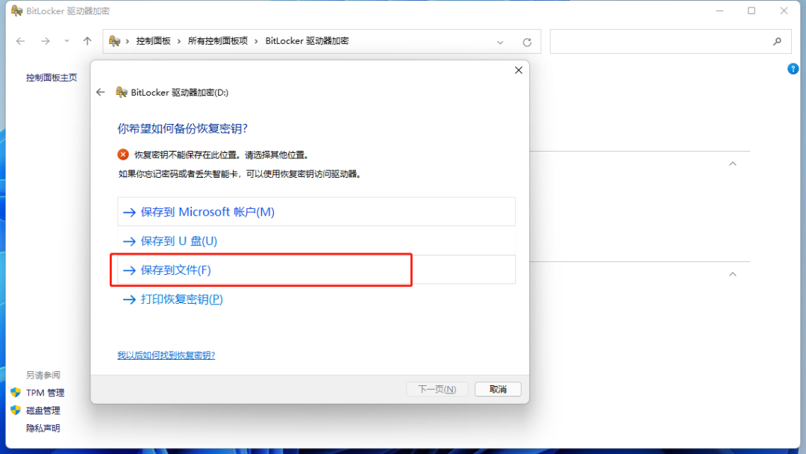This screenshot has width=806, height=454.
Task: Open the address bar breadcrumb dropdown chevron
Action: tap(500, 41)
